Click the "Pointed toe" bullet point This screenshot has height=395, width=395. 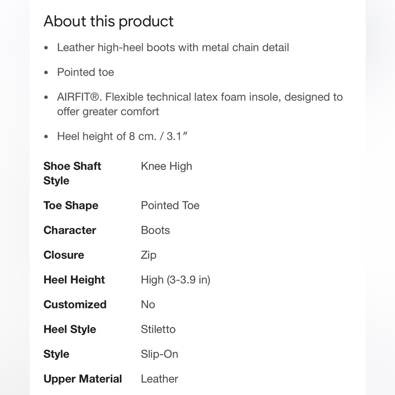pyautogui.click(x=85, y=72)
